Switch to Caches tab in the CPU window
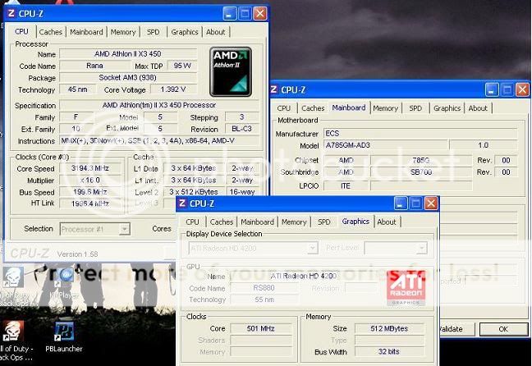Image resolution: width=532 pixels, height=366 pixels. point(51,32)
